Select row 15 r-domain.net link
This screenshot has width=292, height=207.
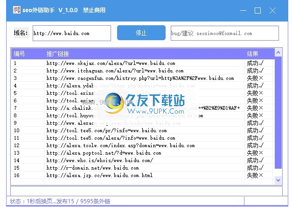(92, 168)
